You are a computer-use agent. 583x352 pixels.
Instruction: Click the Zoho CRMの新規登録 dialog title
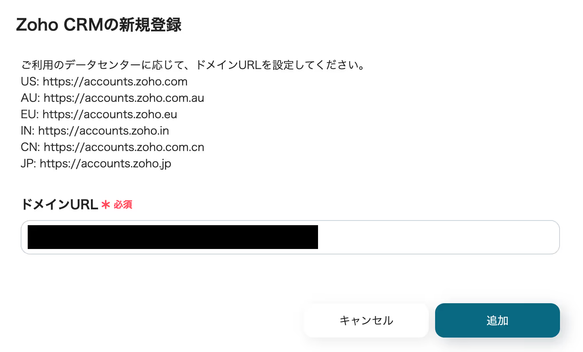click(x=99, y=25)
